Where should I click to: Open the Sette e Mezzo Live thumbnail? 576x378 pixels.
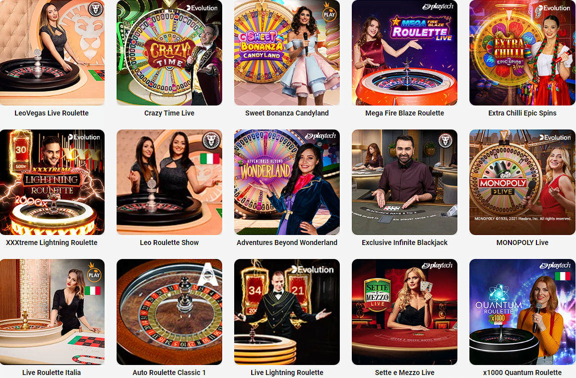tap(404, 312)
